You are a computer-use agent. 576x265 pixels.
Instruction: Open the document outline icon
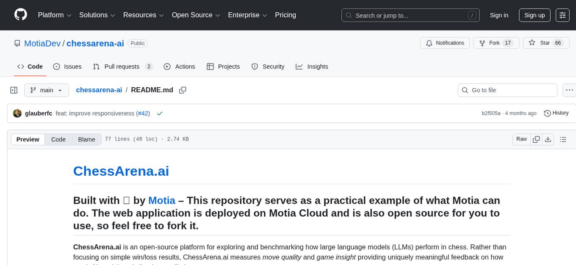pos(563,139)
